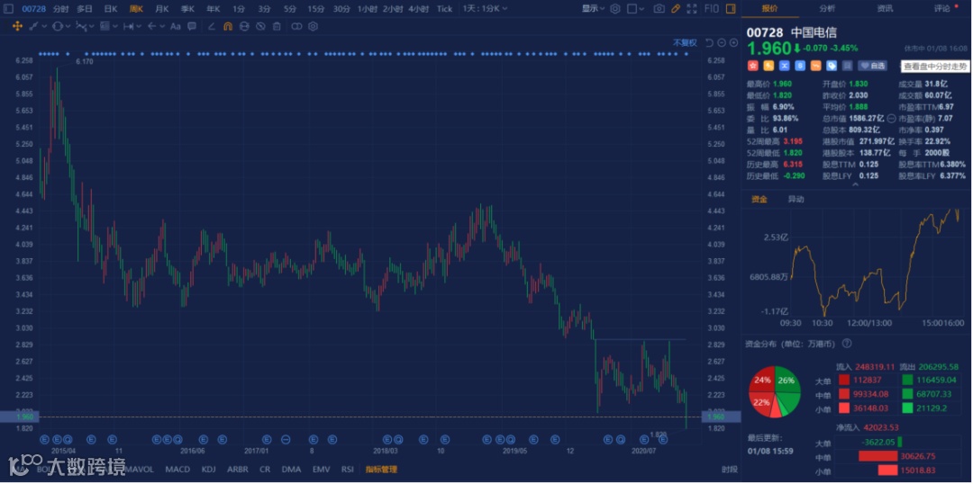Expand the circle shape tool dropdown arrow
Image resolution: width=973 pixels, height=484 pixels.
coord(68,27)
